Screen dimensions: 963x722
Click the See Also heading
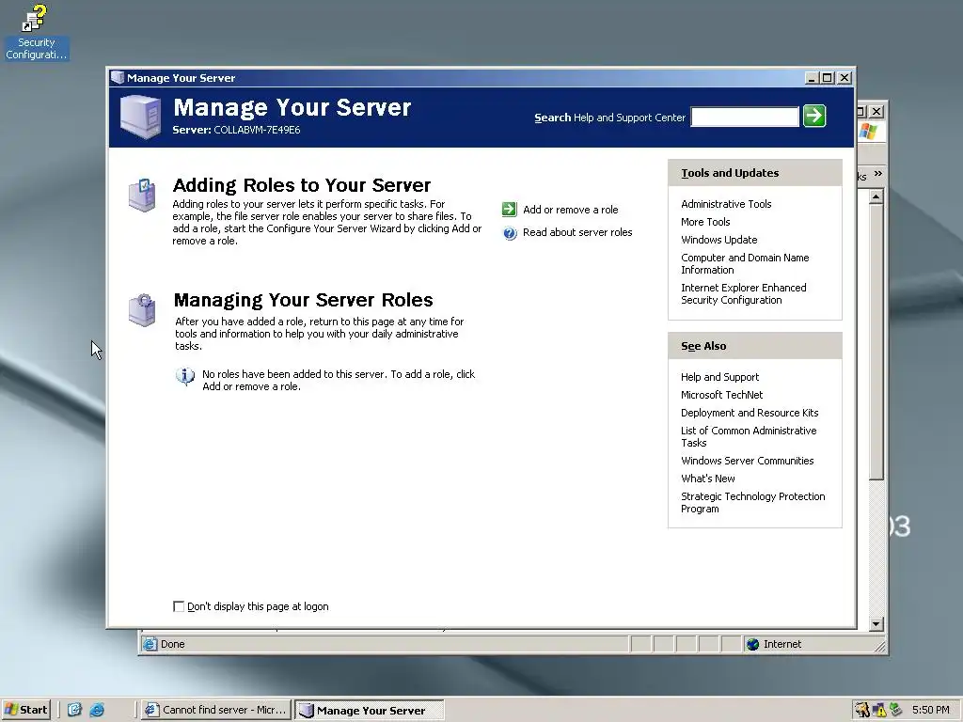point(703,346)
